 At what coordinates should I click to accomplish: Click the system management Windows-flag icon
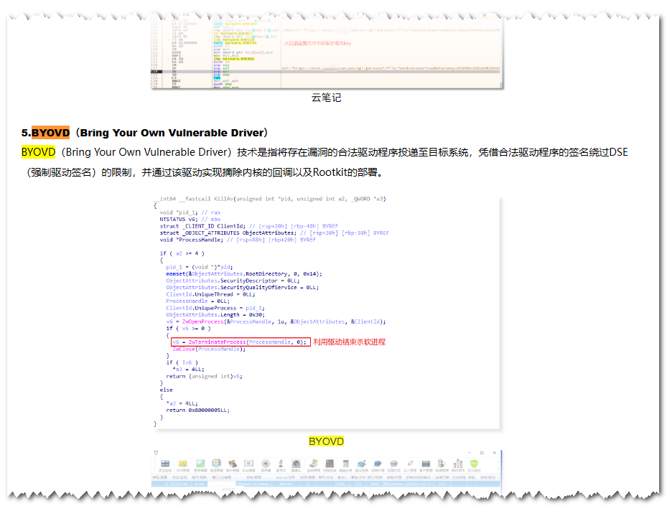pyautogui.click(x=314, y=464)
